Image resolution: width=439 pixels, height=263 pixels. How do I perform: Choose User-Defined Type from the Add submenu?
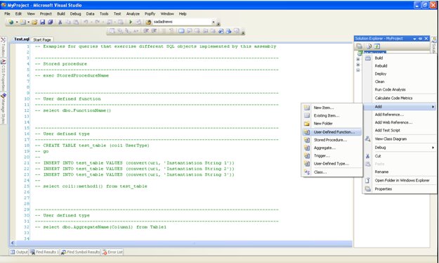pyautogui.click(x=332, y=163)
